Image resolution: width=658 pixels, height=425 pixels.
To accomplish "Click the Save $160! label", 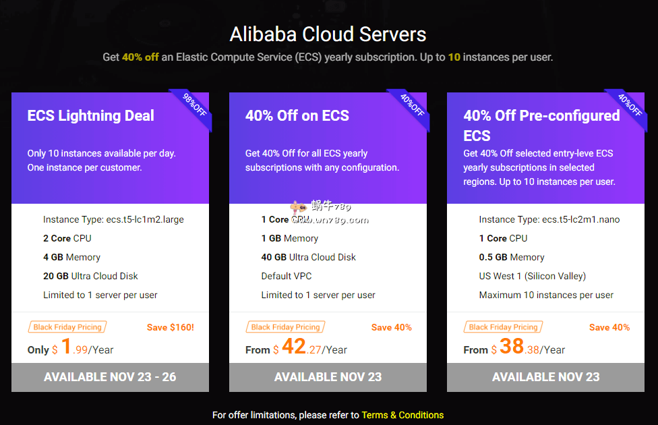I will click(x=170, y=327).
